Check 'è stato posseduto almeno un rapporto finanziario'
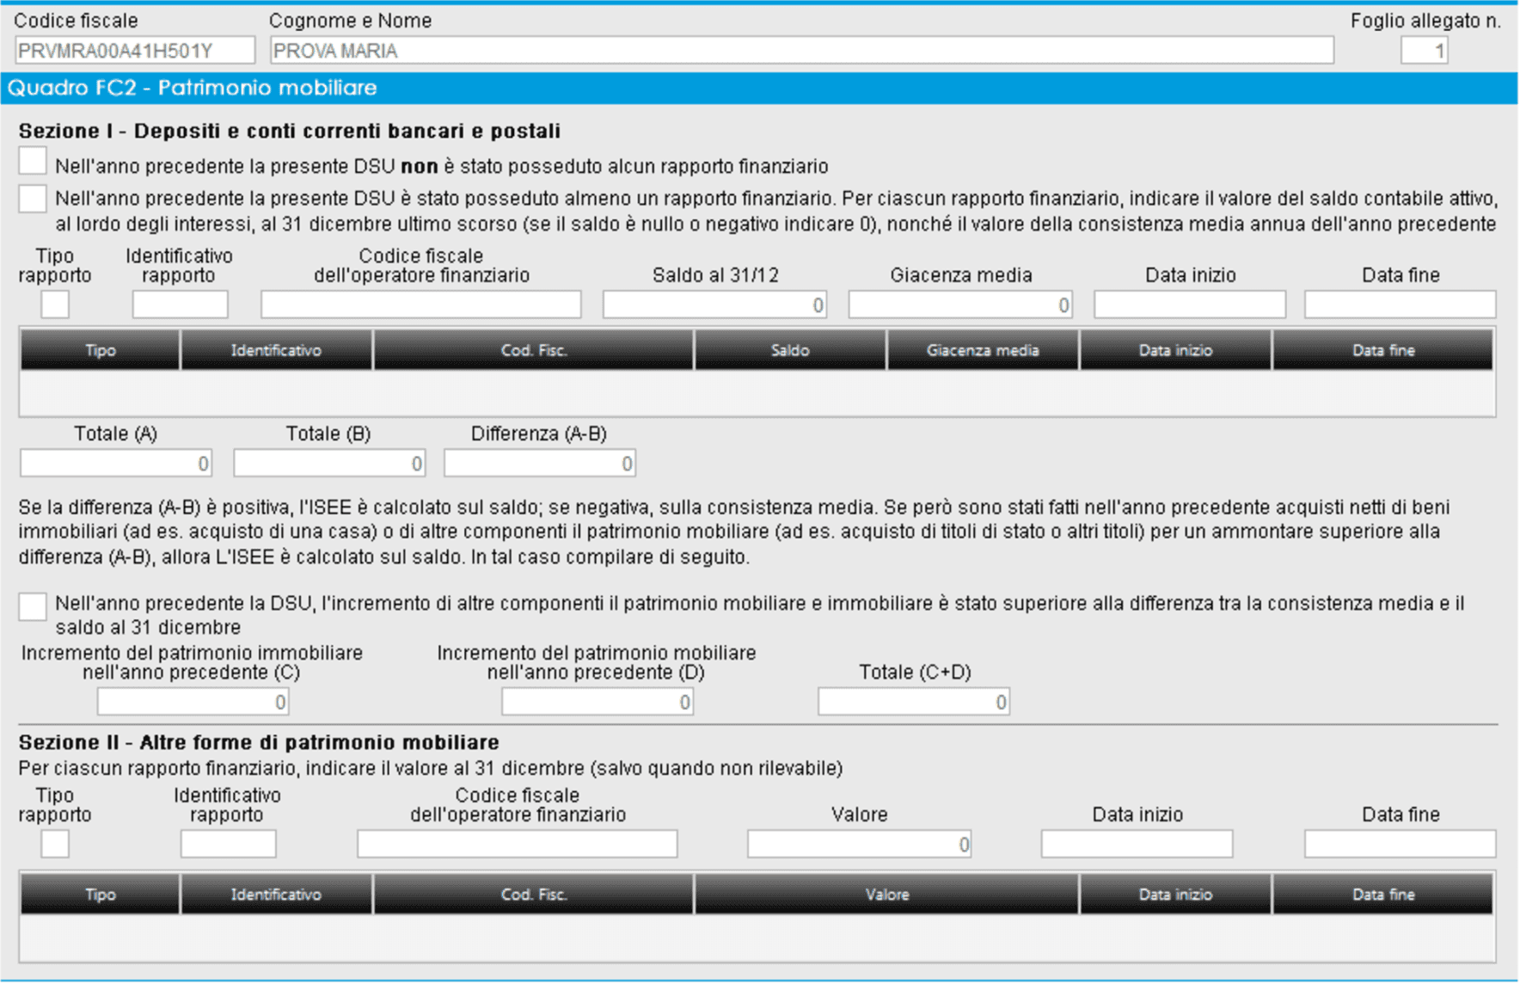 [33, 199]
